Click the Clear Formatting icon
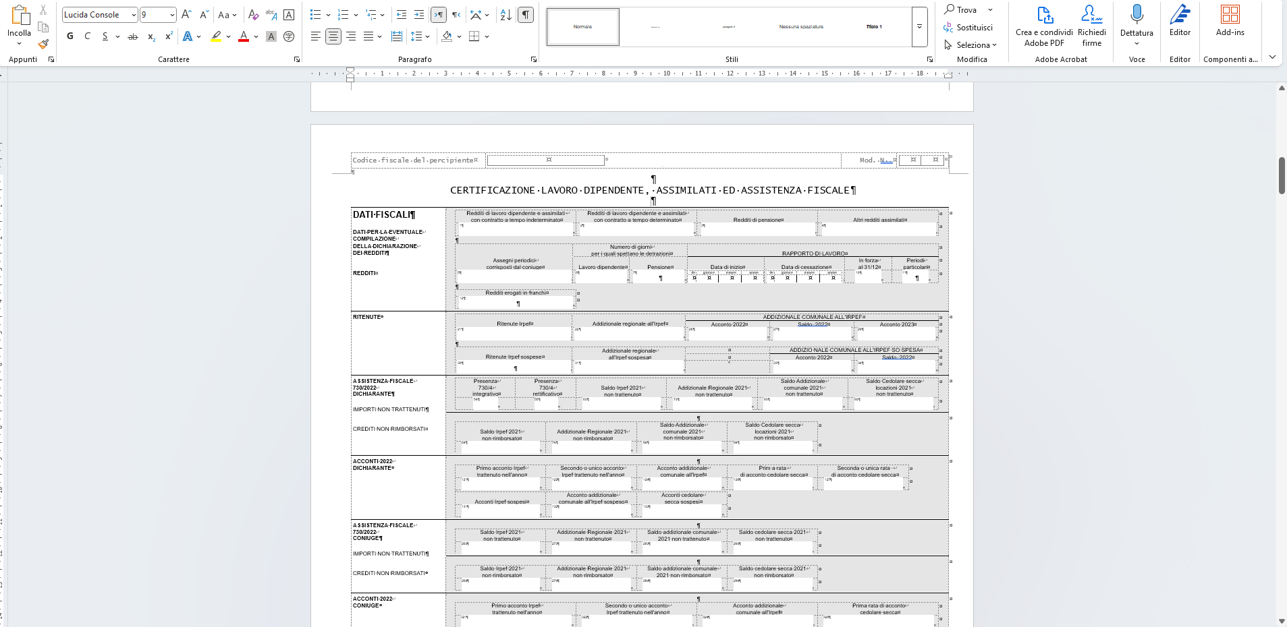Image resolution: width=1287 pixels, height=627 pixels. [x=253, y=15]
